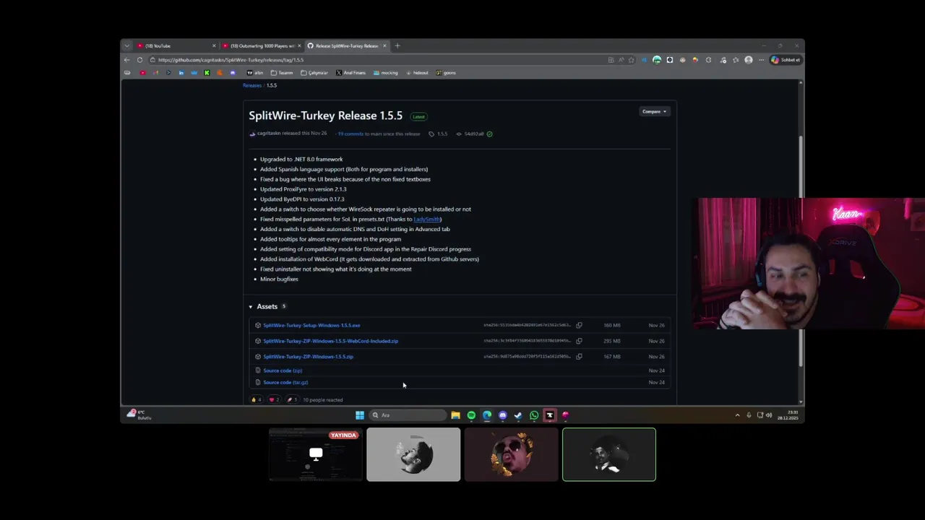Open the Tasarım bookmarks folder
Image resolution: width=925 pixels, height=520 pixels.
click(282, 73)
